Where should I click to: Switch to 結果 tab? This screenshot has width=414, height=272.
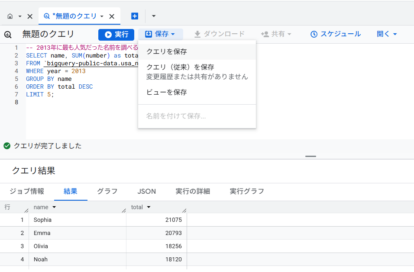(x=71, y=191)
